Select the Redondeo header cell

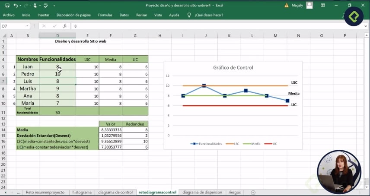point(135,124)
